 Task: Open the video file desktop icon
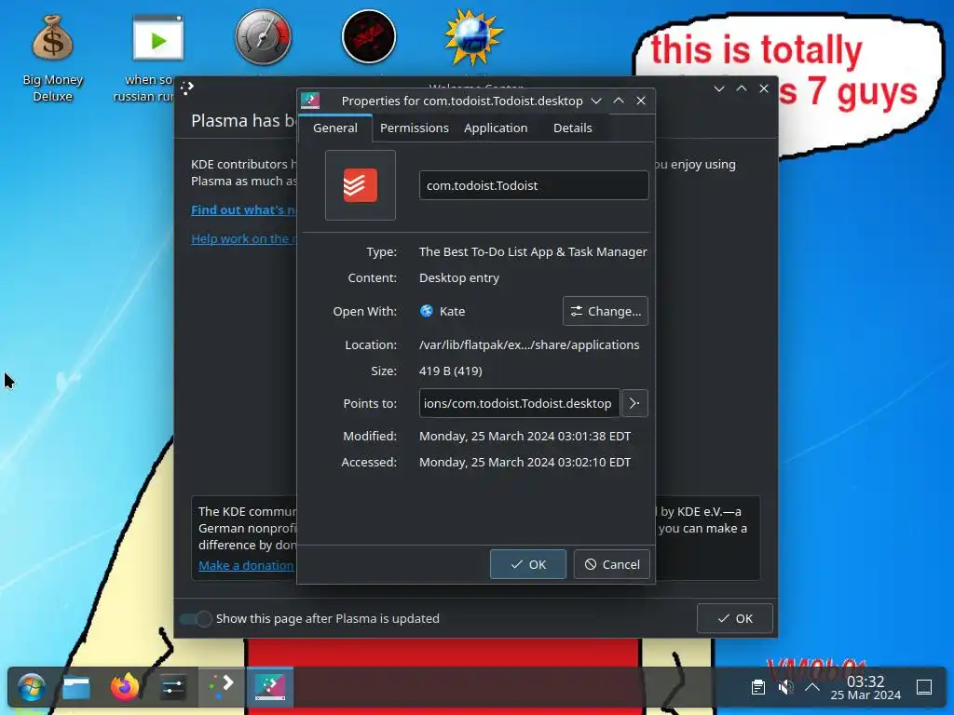coord(157,37)
